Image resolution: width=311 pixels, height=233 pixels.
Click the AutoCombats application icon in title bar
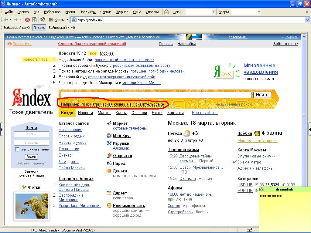pyautogui.click(x=3, y=4)
